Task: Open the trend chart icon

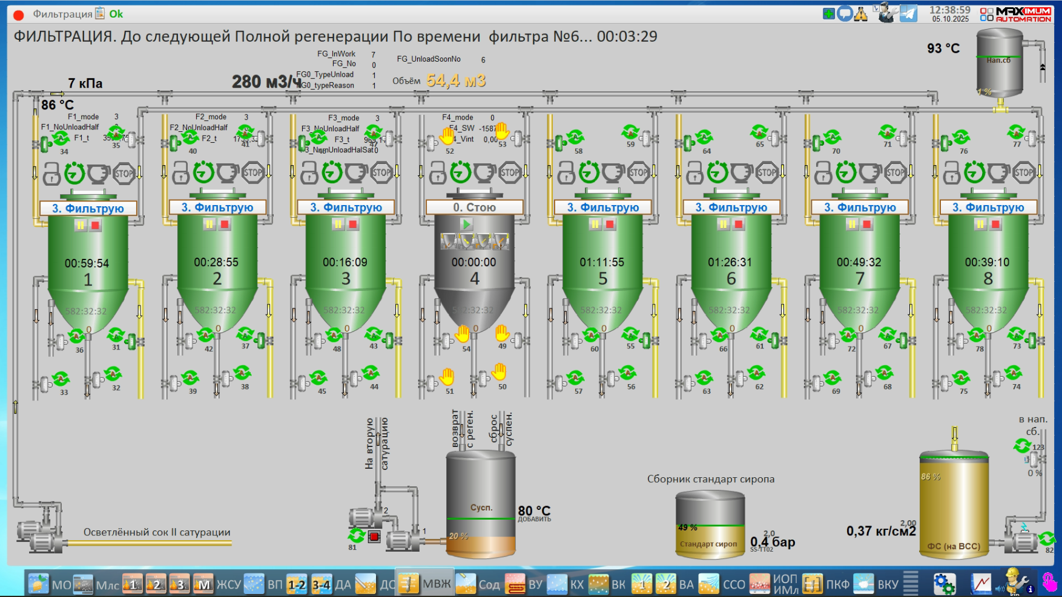Action: coord(981,584)
